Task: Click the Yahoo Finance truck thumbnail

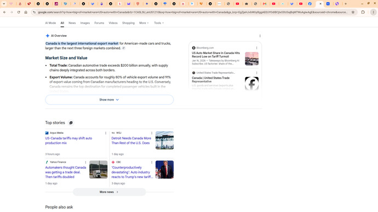Action: 99,170
